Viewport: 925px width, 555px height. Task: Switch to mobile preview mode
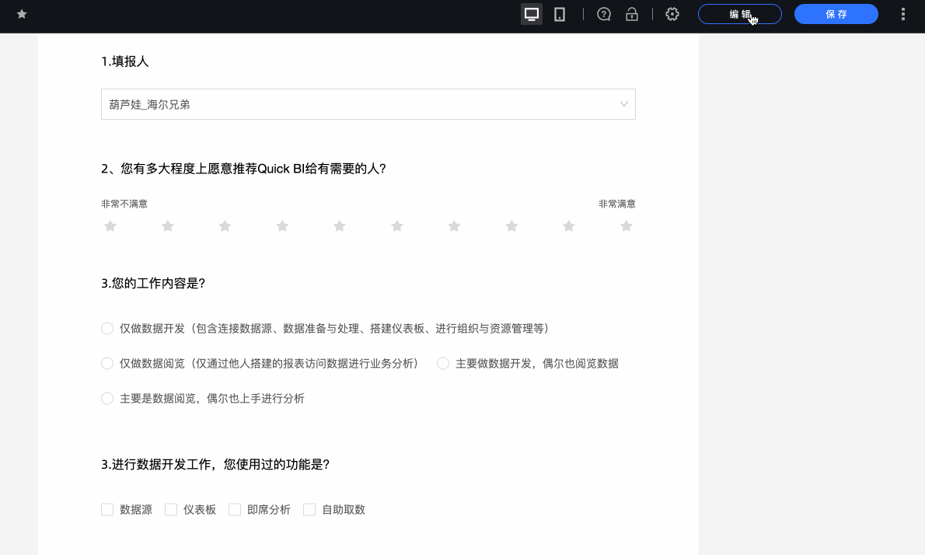(559, 13)
